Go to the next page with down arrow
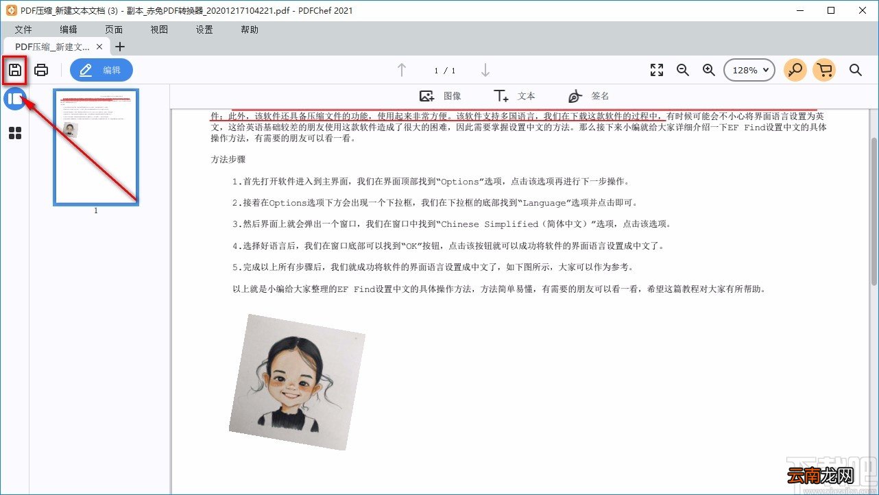The image size is (879, 495). [x=485, y=70]
